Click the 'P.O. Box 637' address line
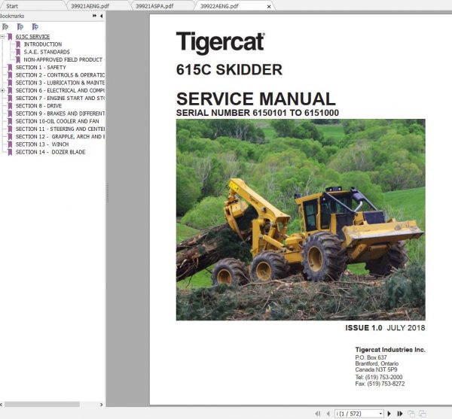 (371, 357)
